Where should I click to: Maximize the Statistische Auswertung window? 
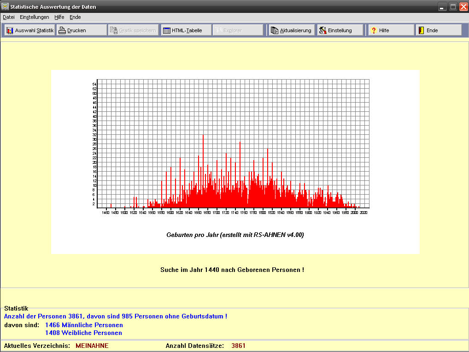(x=453, y=7)
